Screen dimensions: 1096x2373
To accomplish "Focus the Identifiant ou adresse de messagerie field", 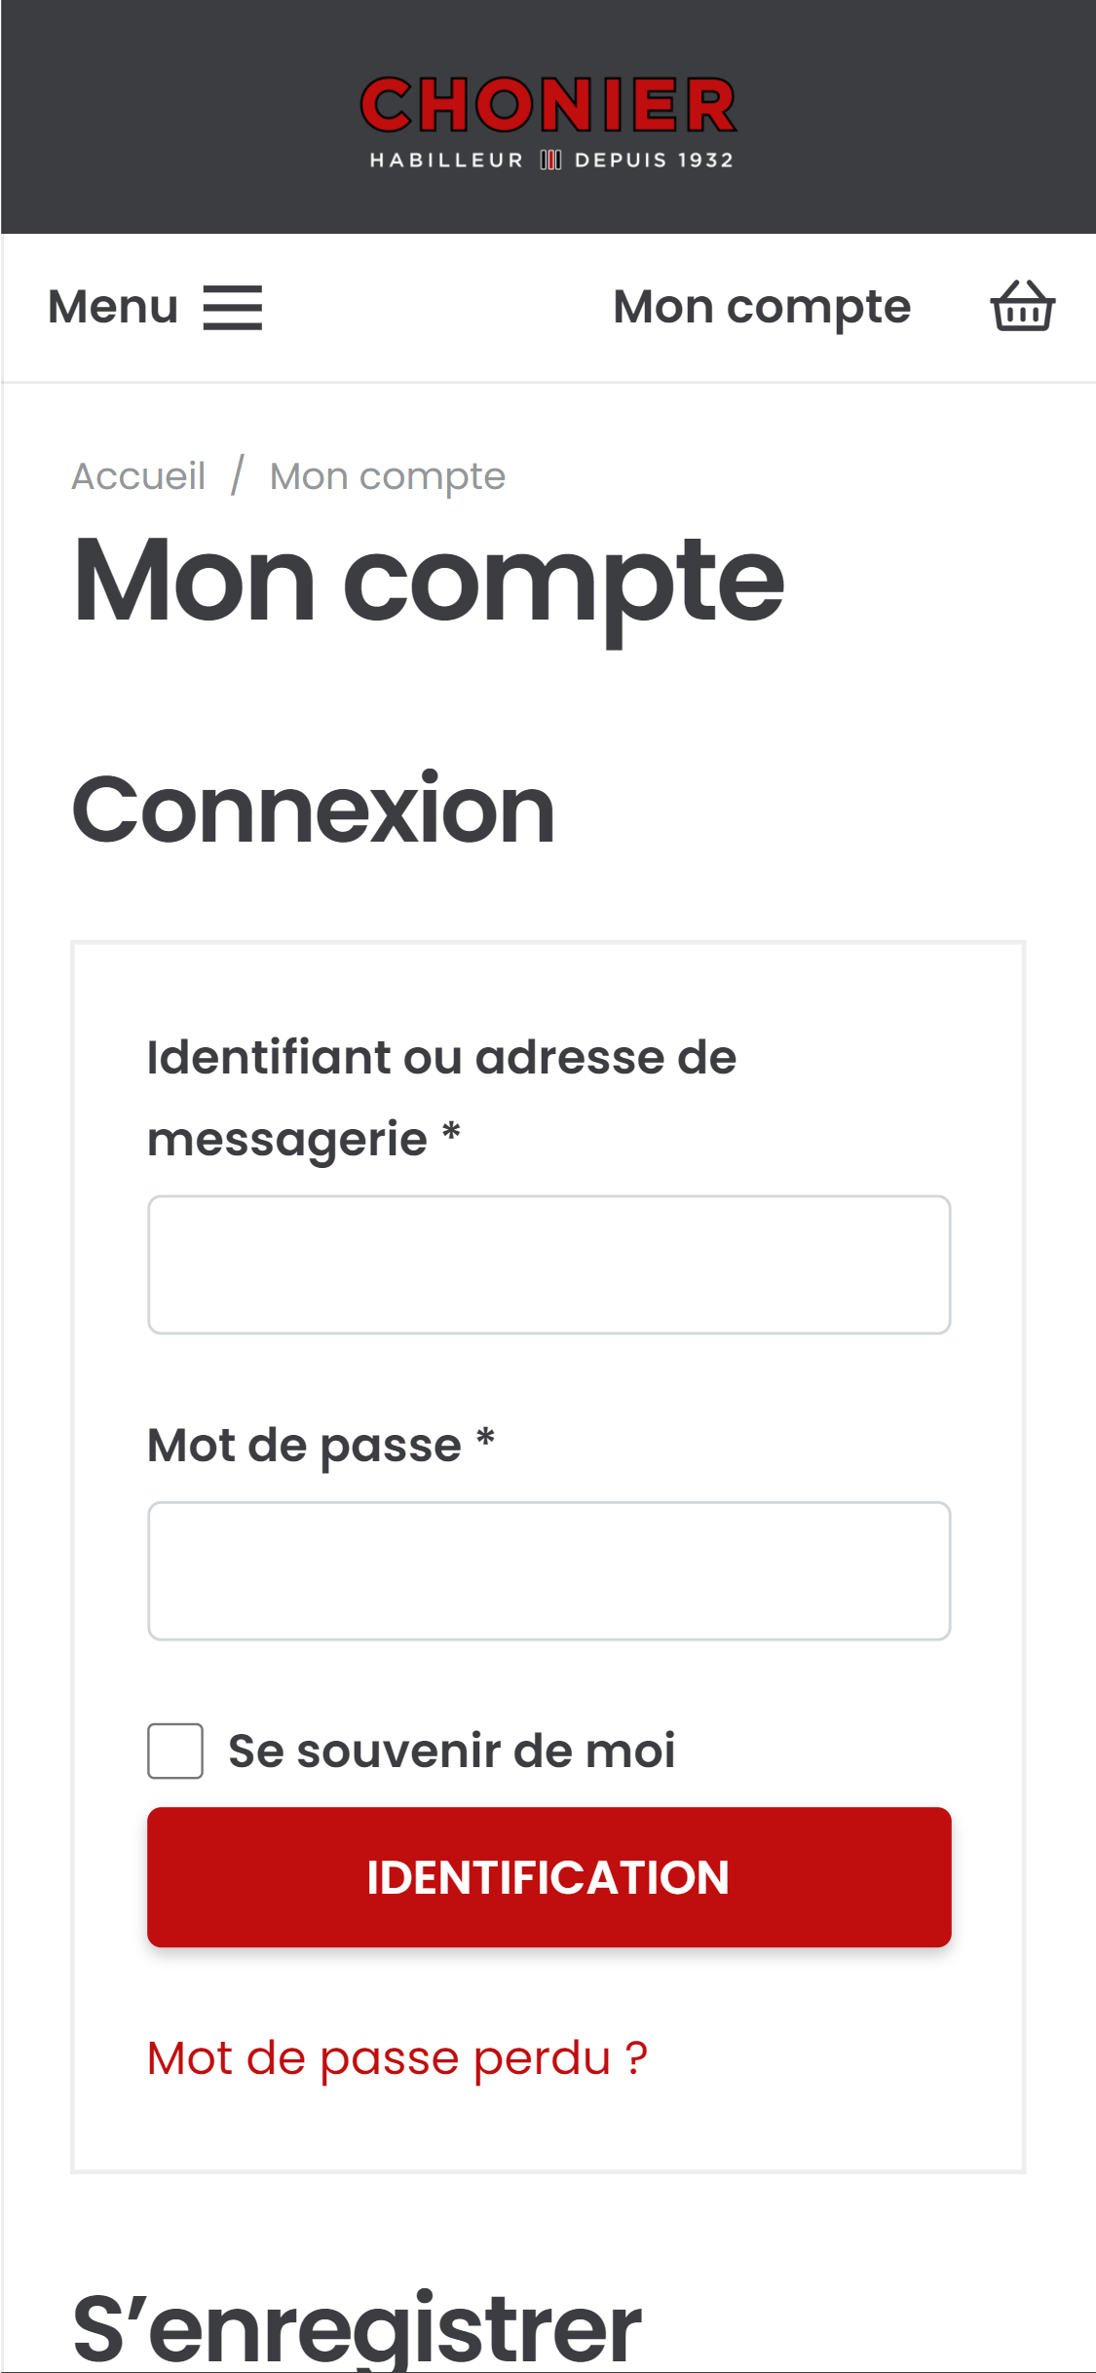I will tap(549, 1264).
